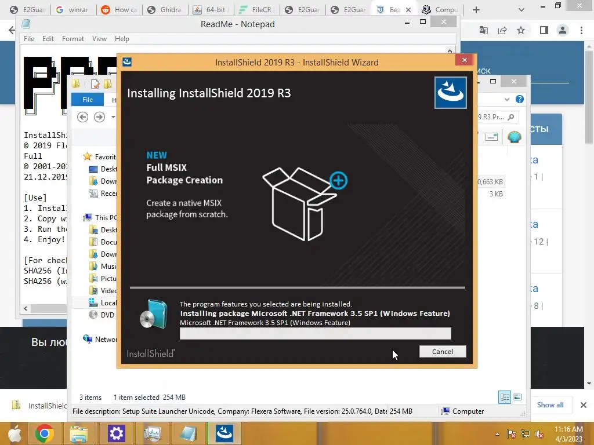Switch Explorer to large icons view
This screenshot has width=594, height=445.
(x=517, y=397)
